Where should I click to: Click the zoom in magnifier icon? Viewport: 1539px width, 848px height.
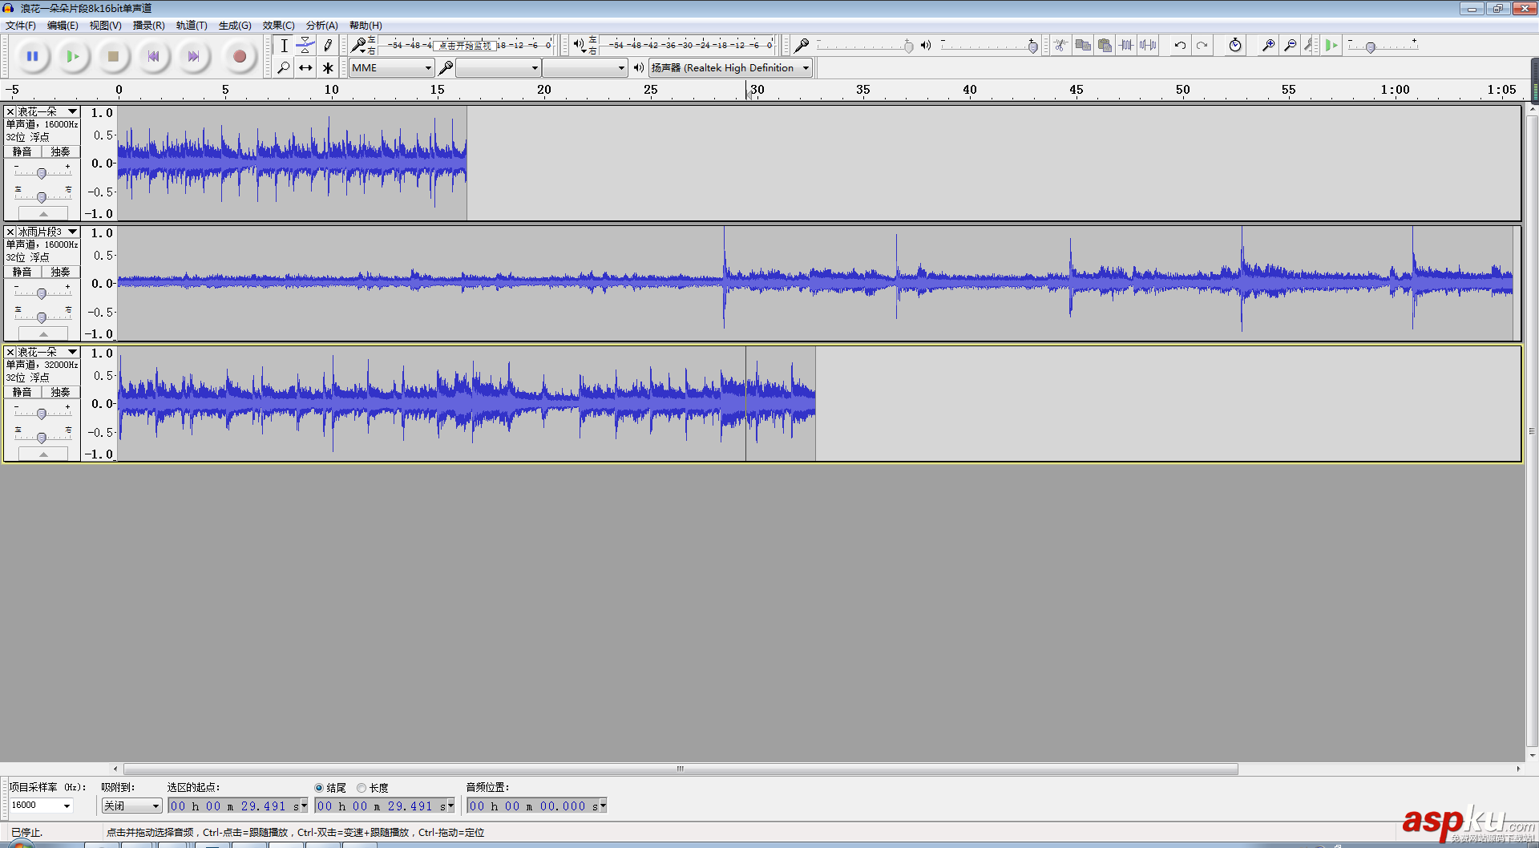[1266, 46]
